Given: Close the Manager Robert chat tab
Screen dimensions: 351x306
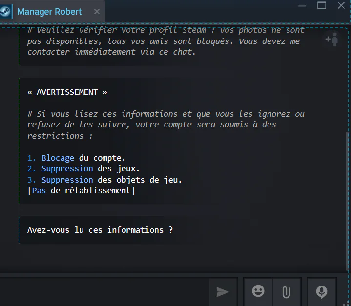Looking at the screenshot, I should coord(97,11).
